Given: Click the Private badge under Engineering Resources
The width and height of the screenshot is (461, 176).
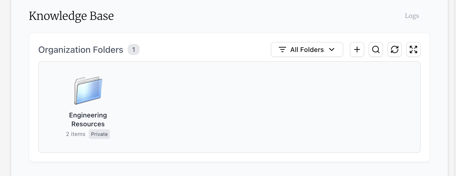Looking at the screenshot, I should (x=99, y=134).
